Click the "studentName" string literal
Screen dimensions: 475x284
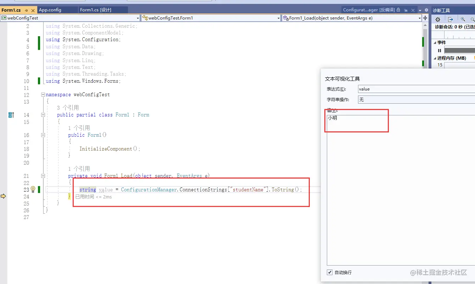coord(248,190)
